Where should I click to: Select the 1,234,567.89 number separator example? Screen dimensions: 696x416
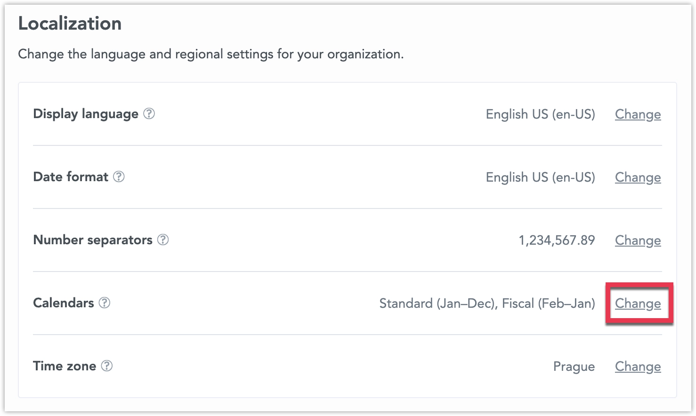point(557,240)
